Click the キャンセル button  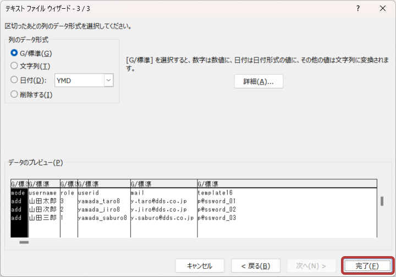pyautogui.click(x=199, y=266)
